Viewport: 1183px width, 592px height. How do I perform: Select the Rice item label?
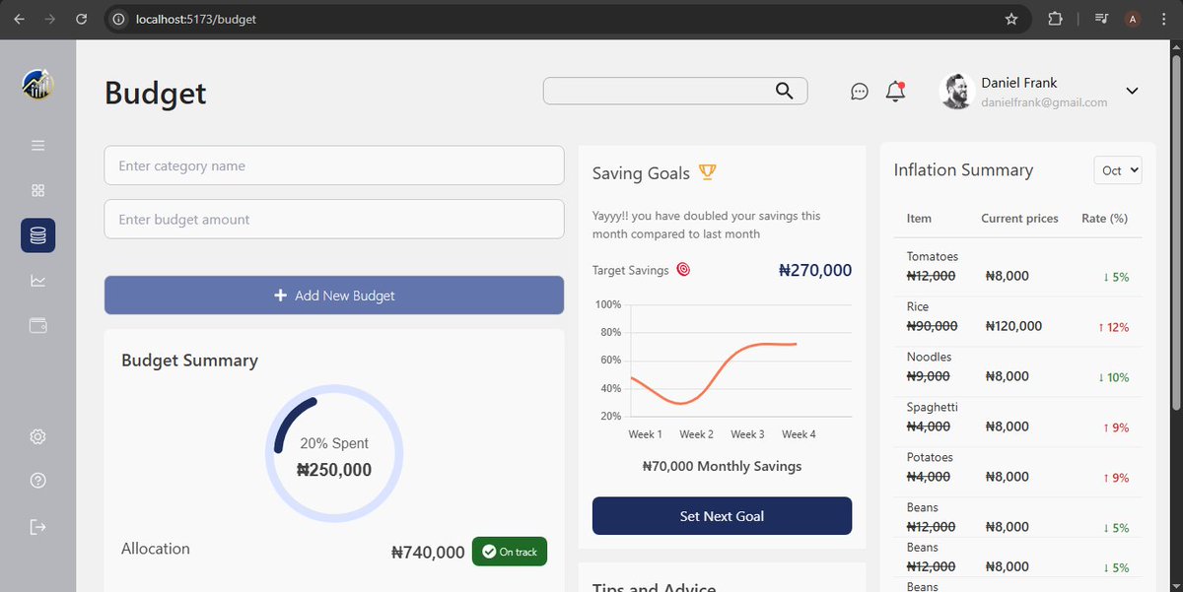click(x=918, y=306)
